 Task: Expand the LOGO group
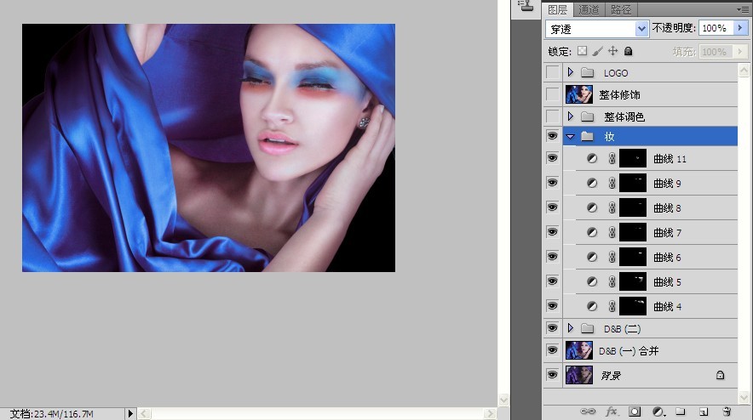click(x=571, y=72)
